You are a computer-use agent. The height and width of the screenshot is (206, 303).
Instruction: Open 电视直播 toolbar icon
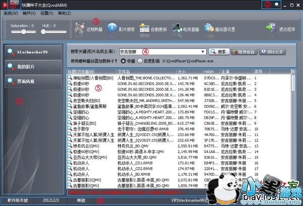pyautogui.click(x=177, y=28)
